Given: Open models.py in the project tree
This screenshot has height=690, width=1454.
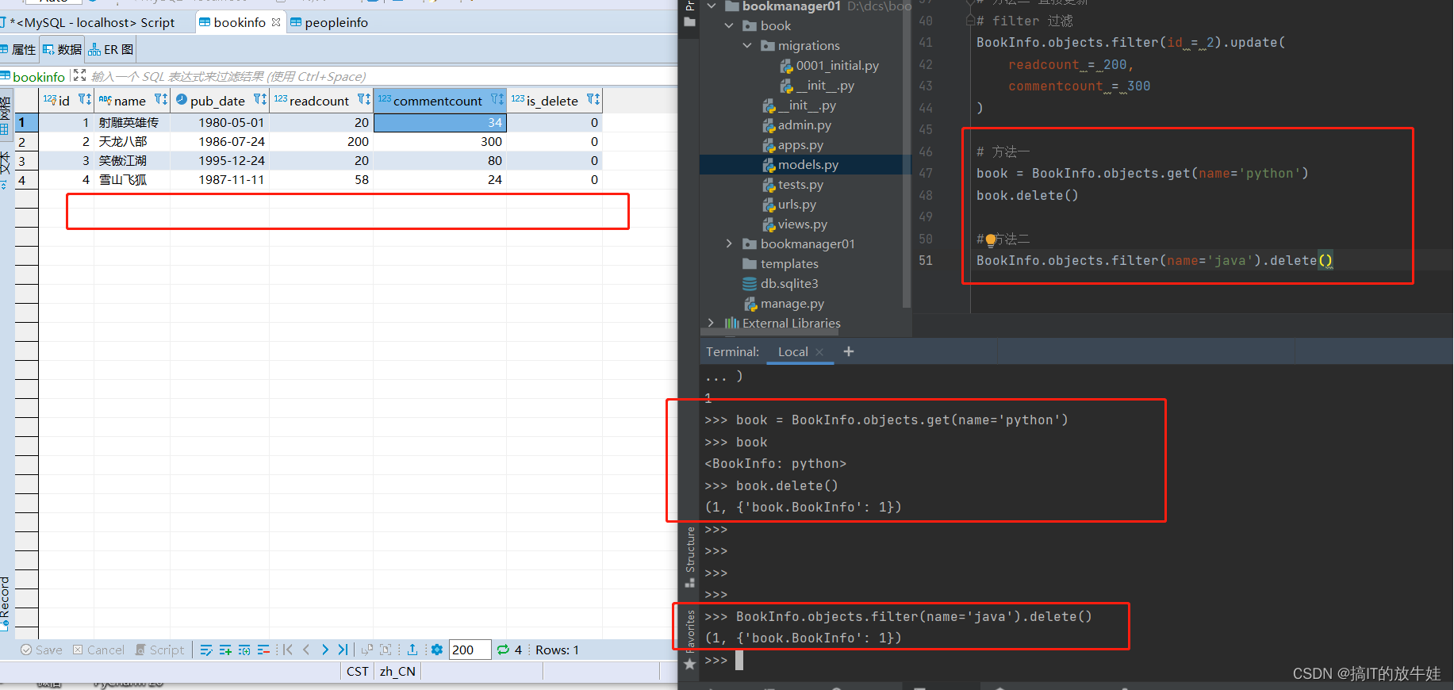Looking at the screenshot, I should 801,165.
